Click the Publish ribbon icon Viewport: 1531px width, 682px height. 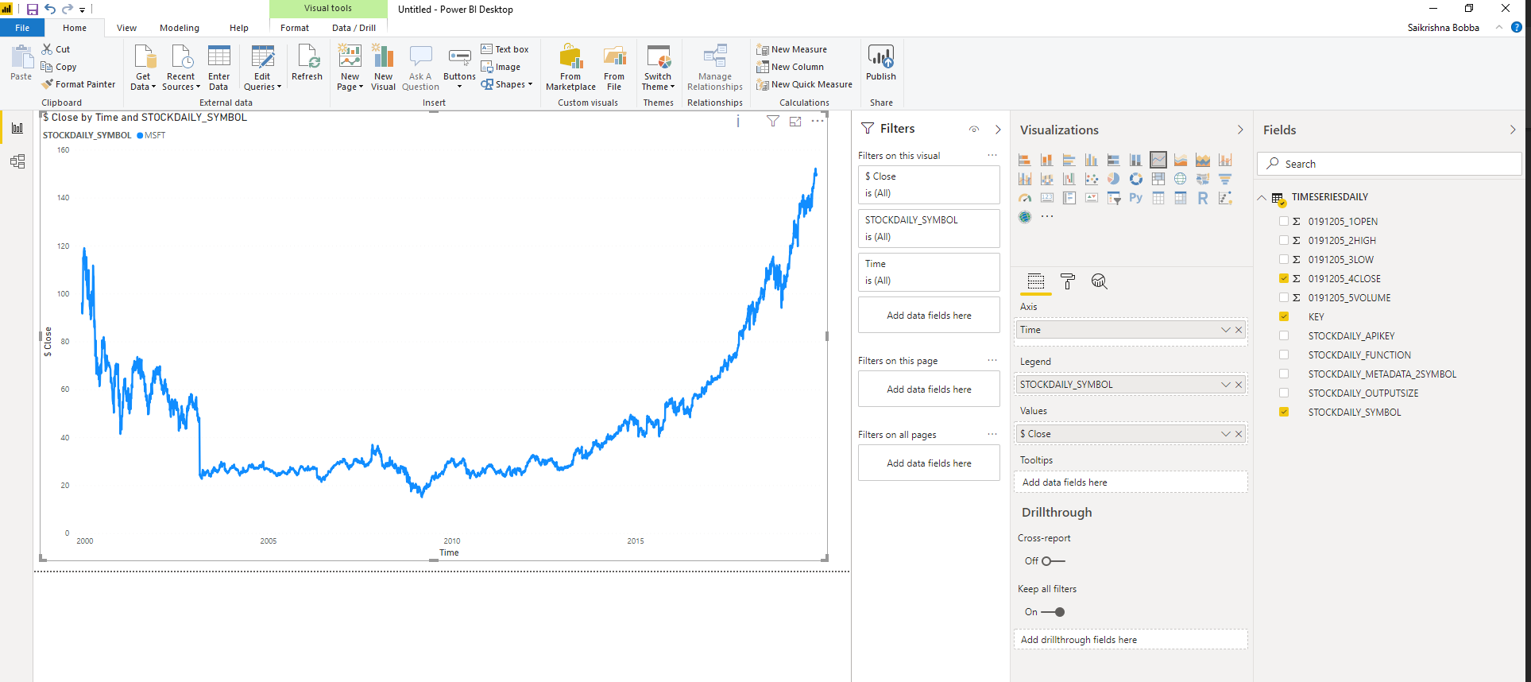tap(880, 64)
